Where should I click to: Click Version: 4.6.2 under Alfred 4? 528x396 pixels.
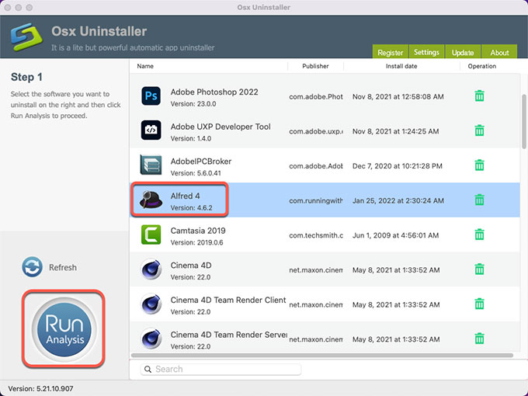point(191,208)
